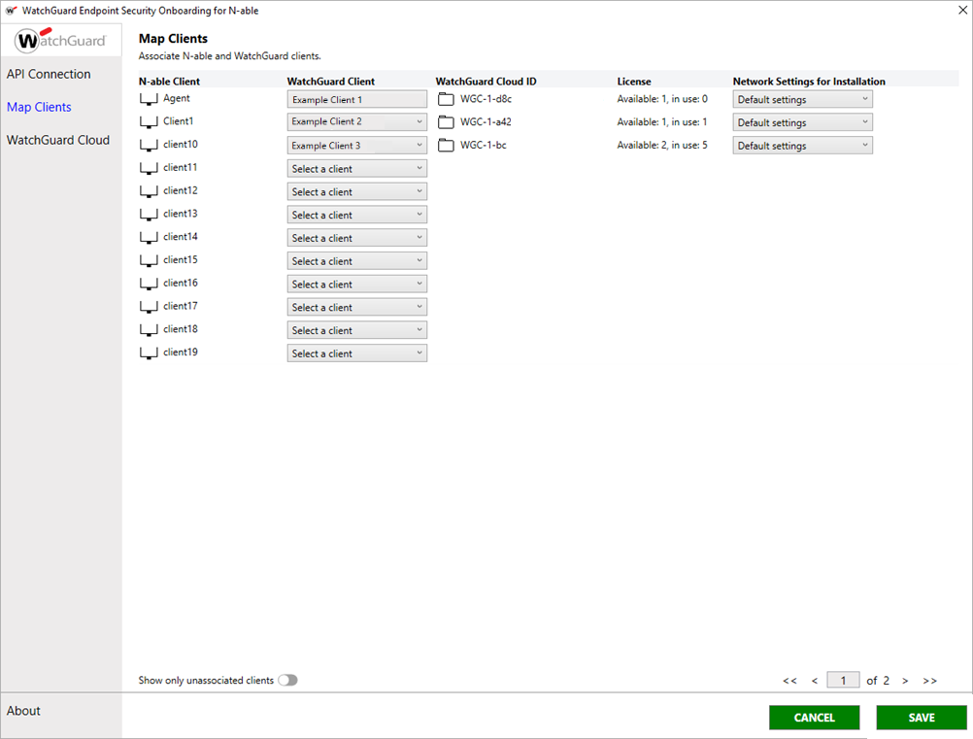Enable show only unassociated clients
The image size is (973, 739).
(287, 681)
